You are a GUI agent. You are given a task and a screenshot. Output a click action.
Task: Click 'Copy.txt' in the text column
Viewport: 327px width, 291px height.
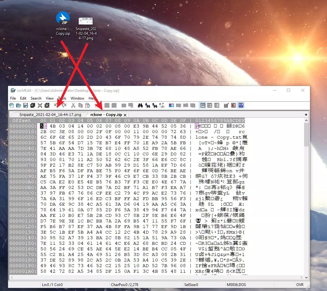pos(229,137)
